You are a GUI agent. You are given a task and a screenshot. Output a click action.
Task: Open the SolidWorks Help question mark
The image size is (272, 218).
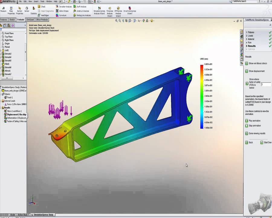pos(260,2)
